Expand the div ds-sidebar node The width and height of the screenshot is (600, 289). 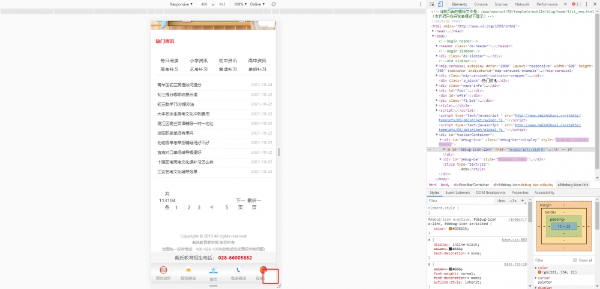(437, 56)
